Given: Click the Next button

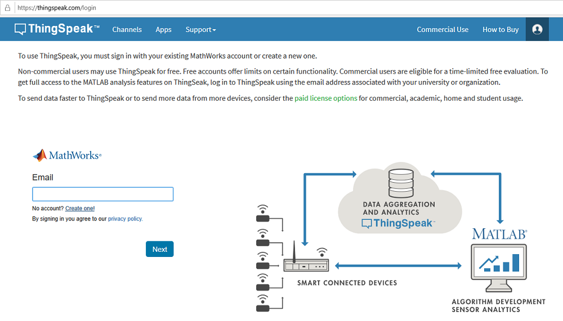Looking at the screenshot, I should point(160,249).
